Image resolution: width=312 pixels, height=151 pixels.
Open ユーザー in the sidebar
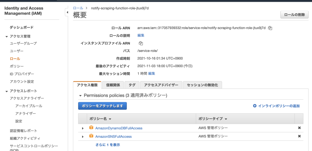[x=17, y=51]
